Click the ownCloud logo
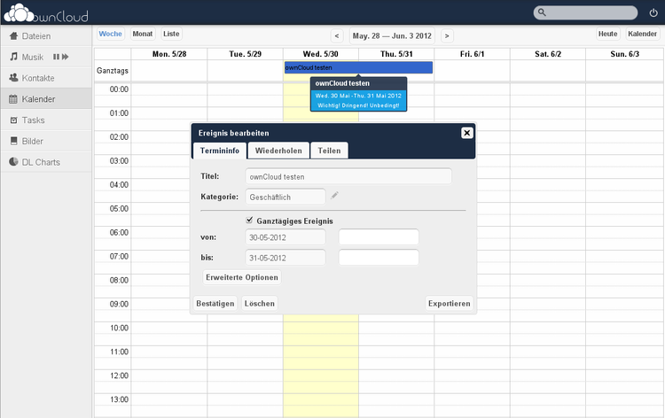The height and width of the screenshot is (418, 665). (x=46, y=12)
